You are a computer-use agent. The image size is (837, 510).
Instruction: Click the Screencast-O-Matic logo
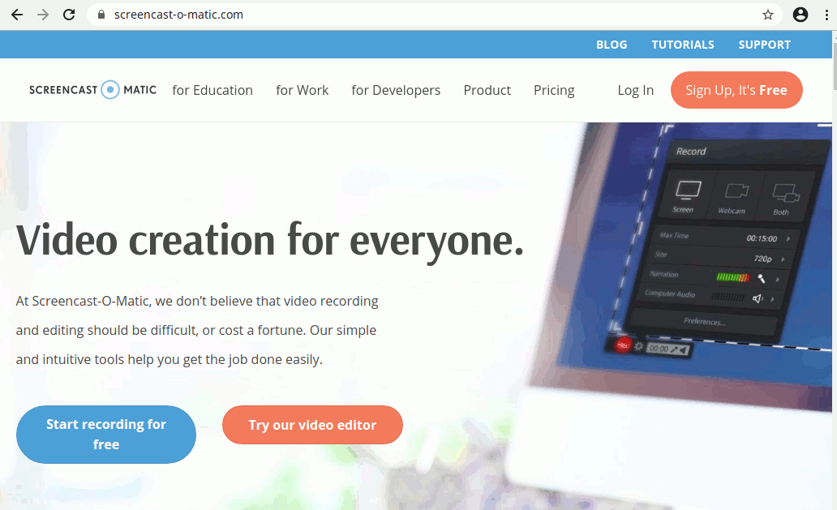coord(93,90)
